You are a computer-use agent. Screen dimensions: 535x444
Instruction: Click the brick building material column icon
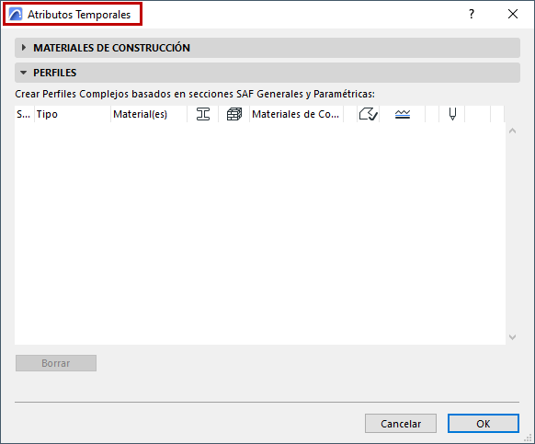pos(234,114)
